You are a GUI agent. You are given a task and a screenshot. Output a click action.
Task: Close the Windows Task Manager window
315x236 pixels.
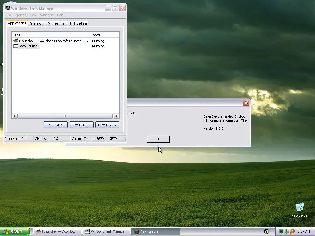point(122,8)
